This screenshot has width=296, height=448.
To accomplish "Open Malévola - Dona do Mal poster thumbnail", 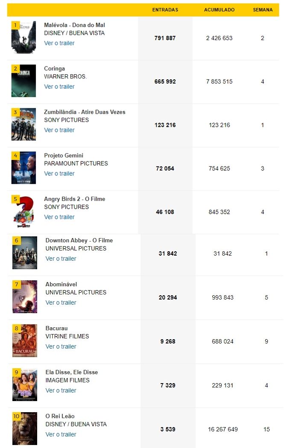I will click(24, 38).
